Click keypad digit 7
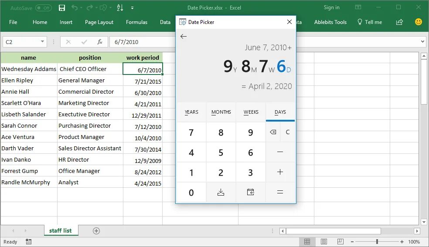 pos(191,132)
